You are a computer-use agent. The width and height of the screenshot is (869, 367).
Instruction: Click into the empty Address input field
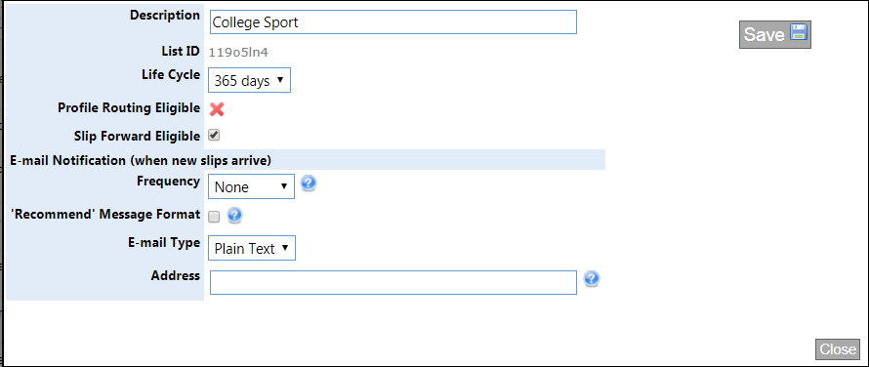(393, 283)
